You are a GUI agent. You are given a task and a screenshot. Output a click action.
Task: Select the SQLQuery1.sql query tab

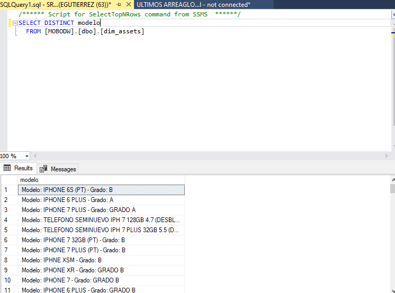[x=56, y=5]
